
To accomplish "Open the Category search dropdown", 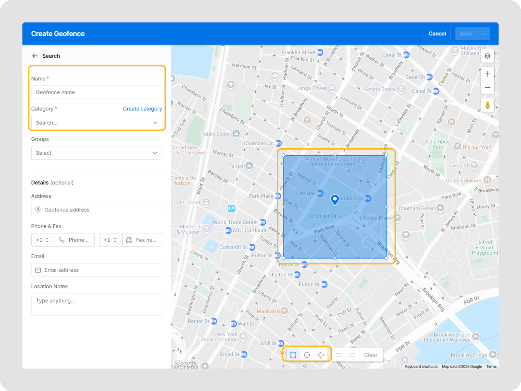I will (97, 123).
